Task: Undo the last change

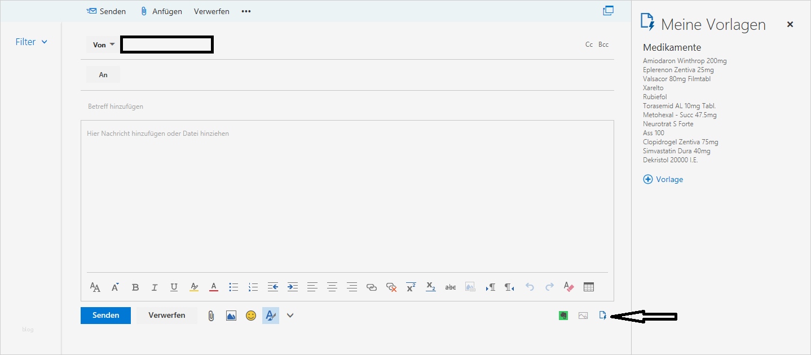Action: pos(530,287)
